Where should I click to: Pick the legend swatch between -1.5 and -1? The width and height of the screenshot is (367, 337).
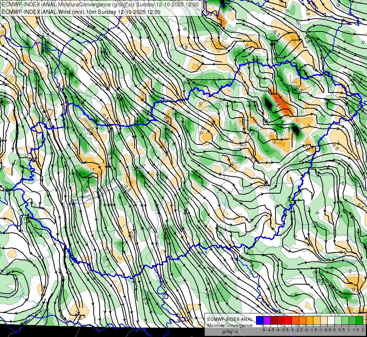pyautogui.click(x=317, y=320)
